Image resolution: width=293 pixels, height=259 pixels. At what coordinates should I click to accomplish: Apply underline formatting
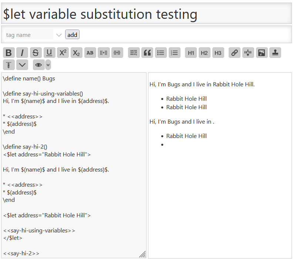pos(49,53)
